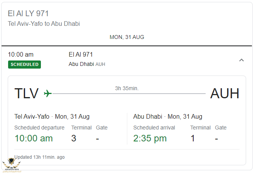
Task: Click Tel Aviv-Yafo · Mon, 31 Aug heading
Action: pos(52,116)
